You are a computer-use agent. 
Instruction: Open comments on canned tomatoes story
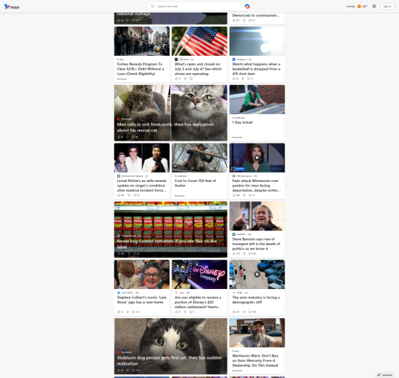point(136,254)
